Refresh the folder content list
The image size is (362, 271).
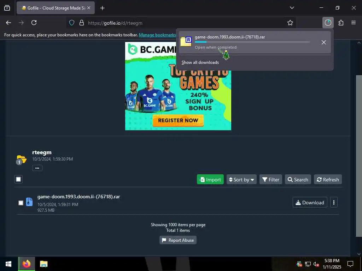coord(328,180)
